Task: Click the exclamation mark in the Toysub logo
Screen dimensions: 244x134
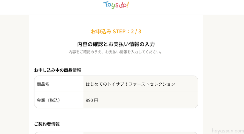Action: [x=127, y=4]
